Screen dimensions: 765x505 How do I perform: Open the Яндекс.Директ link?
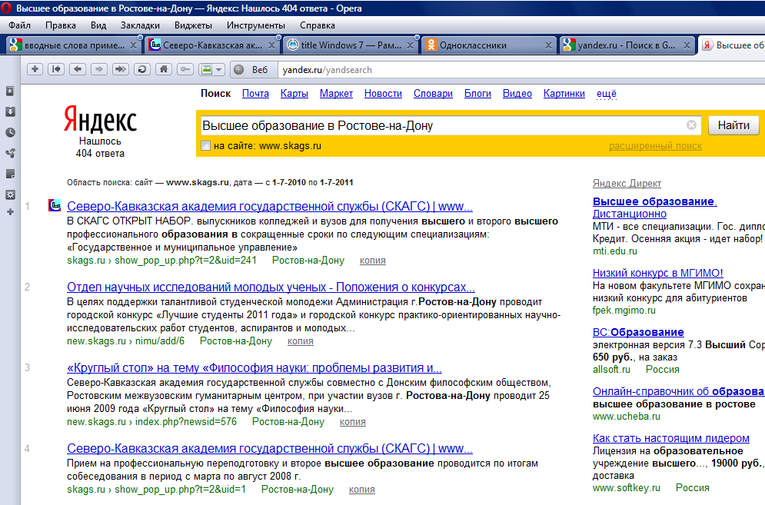click(x=627, y=183)
